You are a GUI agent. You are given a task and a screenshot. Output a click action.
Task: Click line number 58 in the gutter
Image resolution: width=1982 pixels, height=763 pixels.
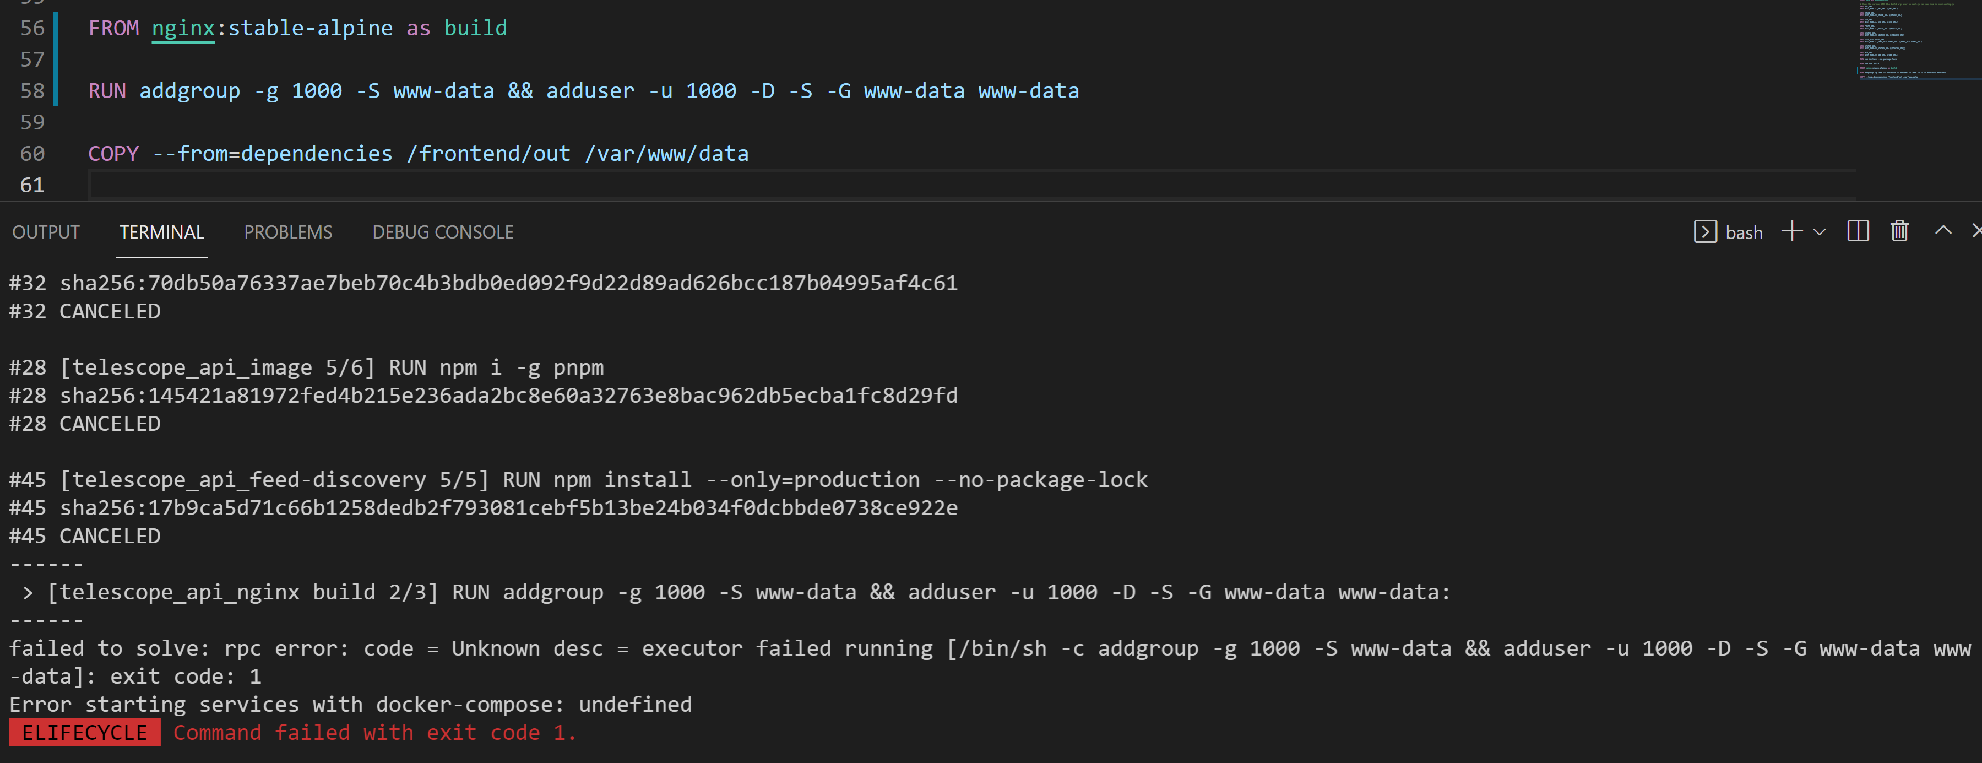tap(32, 91)
